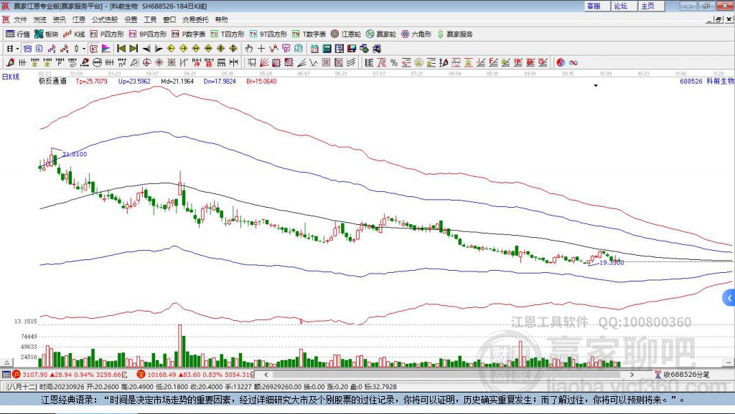The image size is (735, 414).
Task: Open the 板块 sectors view
Action: point(47,34)
